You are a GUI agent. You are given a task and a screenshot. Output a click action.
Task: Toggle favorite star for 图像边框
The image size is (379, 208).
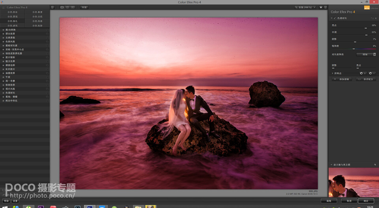coord(3,65)
